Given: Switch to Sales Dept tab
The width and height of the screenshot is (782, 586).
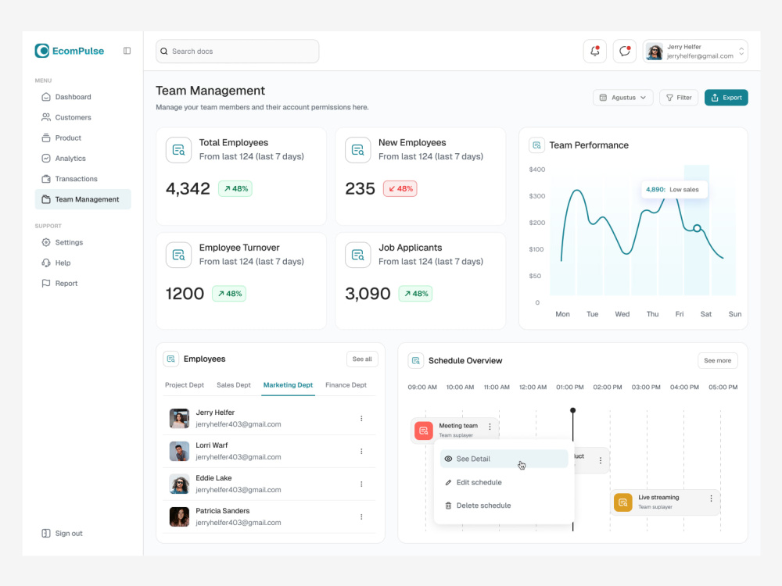Looking at the screenshot, I should click(x=233, y=384).
